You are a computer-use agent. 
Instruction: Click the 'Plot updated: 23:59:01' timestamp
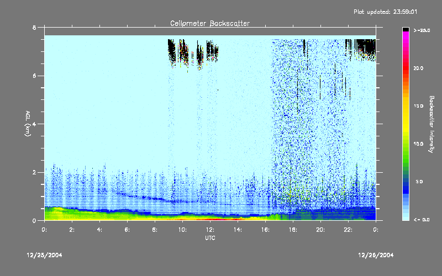(x=385, y=12)
